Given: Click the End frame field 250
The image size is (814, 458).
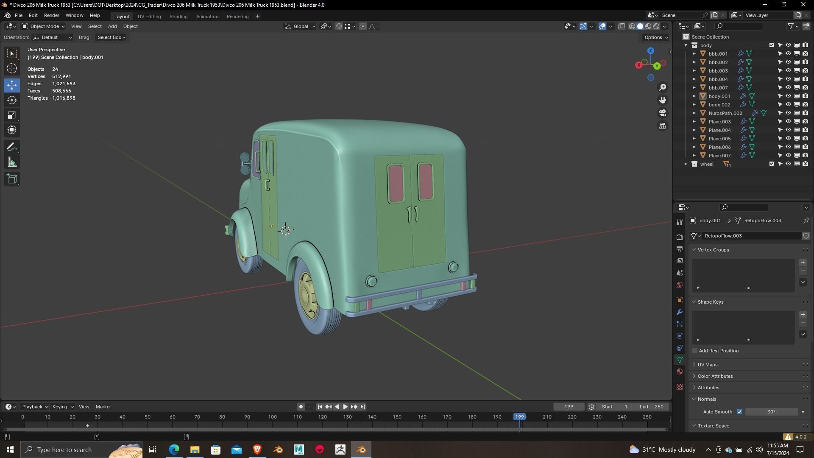Looking at the screenshot, I should 651,407.
